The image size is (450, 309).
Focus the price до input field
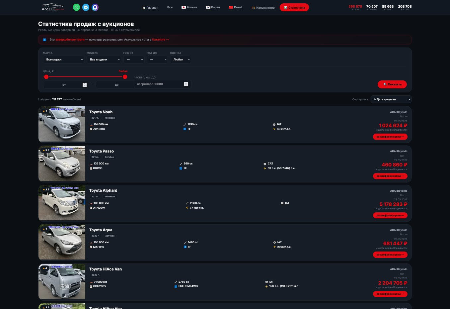point(115,85)
